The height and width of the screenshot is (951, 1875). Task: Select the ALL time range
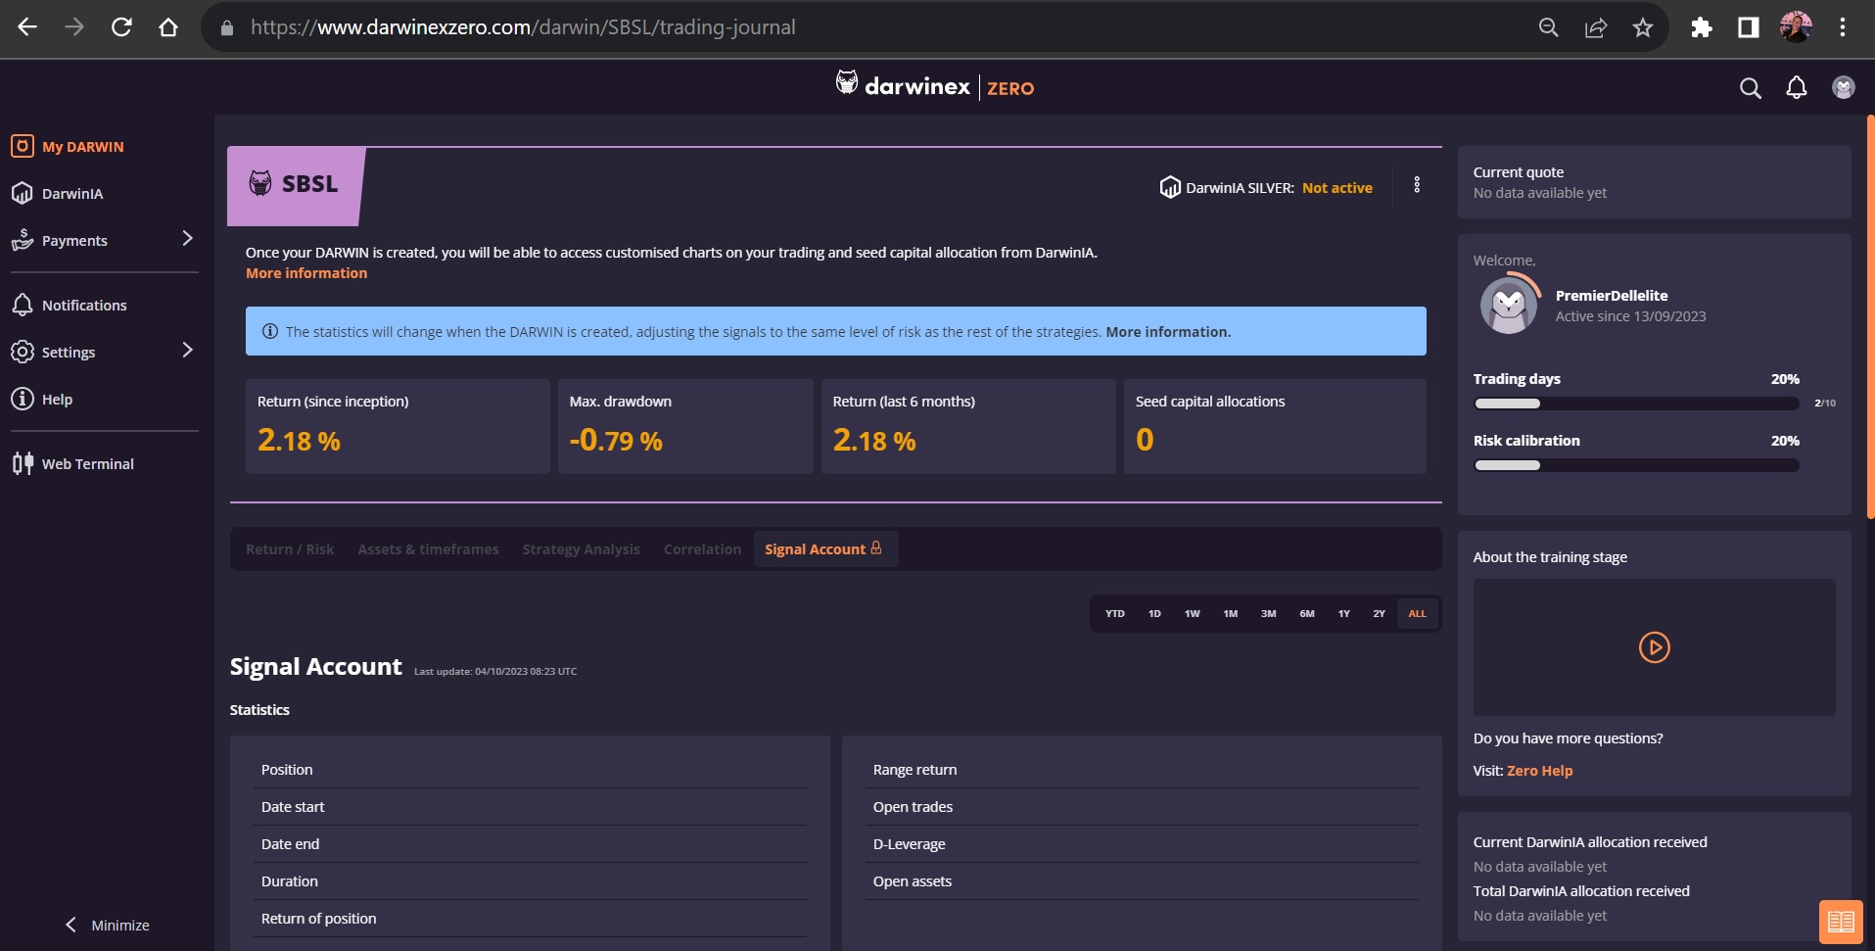click(x=1417, y=614)
